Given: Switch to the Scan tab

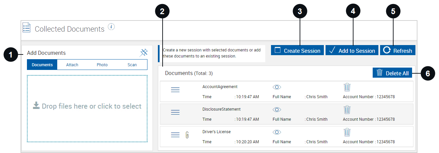Looking at the screenshot, I should coord(132,65).
